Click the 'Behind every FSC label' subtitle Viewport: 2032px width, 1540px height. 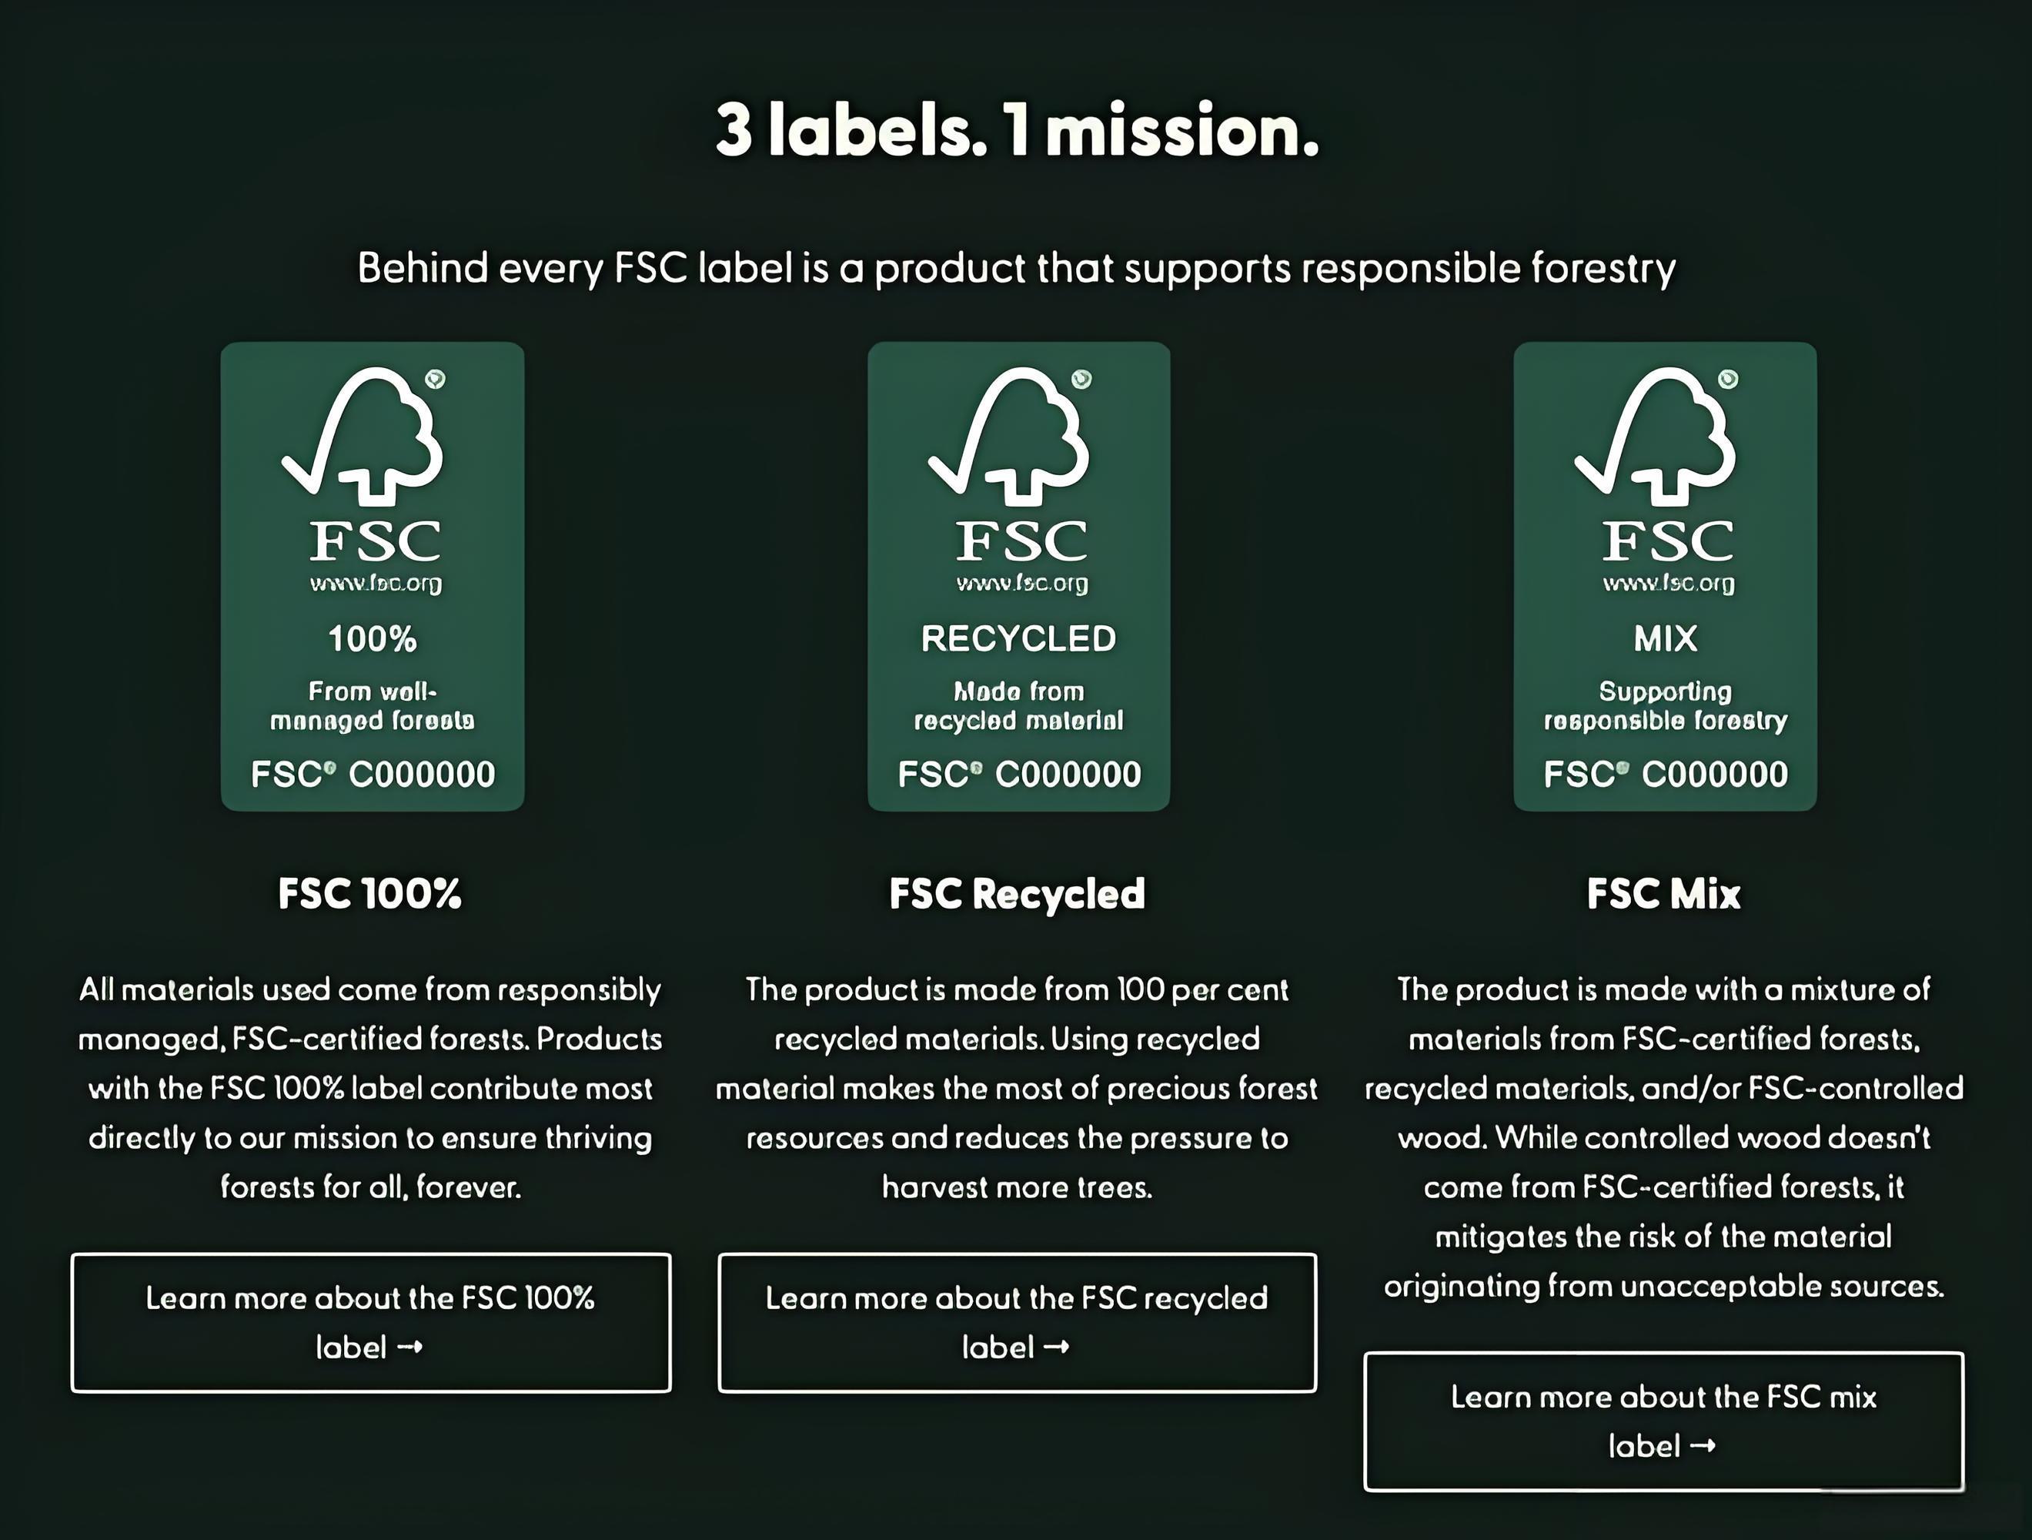(1017, 268)
